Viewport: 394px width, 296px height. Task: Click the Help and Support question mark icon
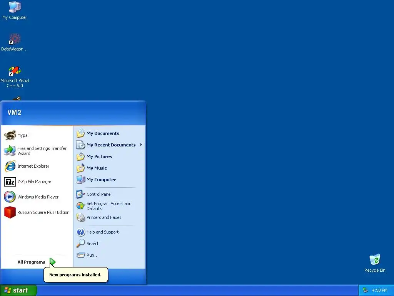(x=81, y=232)
